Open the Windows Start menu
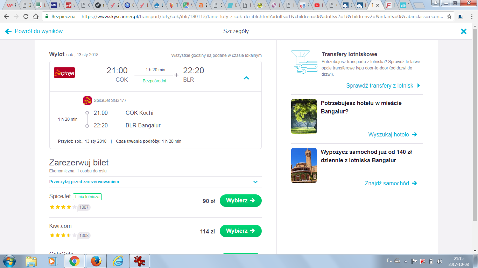The height and width of the screenshot is (268, 478). 9,261
